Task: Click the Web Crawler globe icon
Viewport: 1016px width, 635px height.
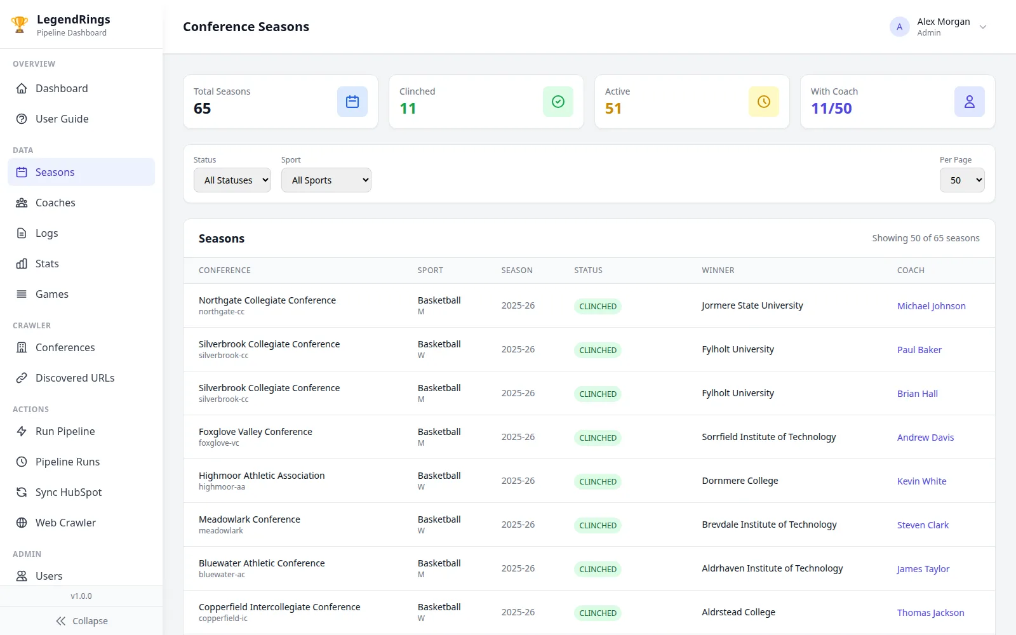Action: point(22,523)
